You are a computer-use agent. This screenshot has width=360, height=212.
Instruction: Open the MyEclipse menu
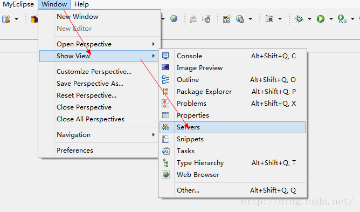(x=18, y=4)
